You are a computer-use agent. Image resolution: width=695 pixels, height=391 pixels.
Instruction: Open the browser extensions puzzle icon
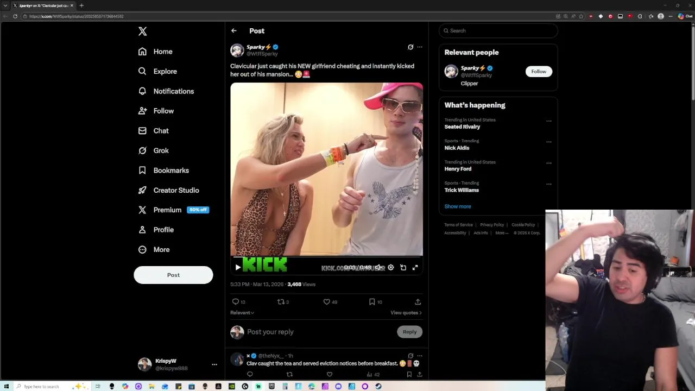point(640,16)
